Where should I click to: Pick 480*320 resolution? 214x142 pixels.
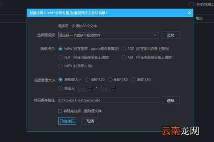(x=87, y=80)
